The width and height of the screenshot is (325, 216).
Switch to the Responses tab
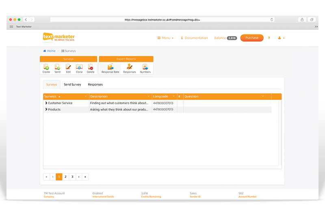coord(95,85)
